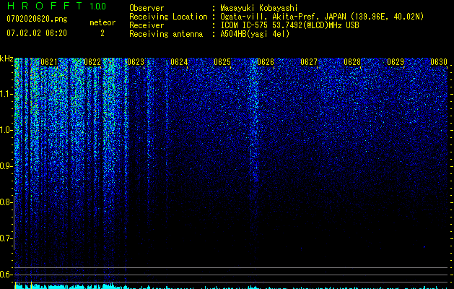The width and height of the screenshot is (454, 289).
Task: Click the 0630 time marker
Action: tap(439, 62)
